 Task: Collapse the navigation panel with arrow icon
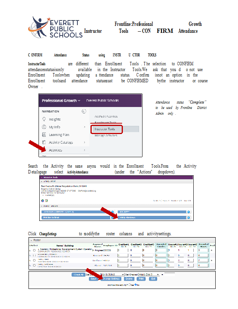[84, 111]
